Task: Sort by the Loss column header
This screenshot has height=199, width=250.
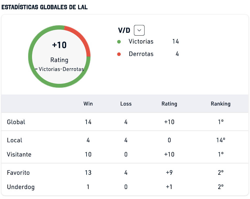Action: pyautogui.click(x=126, y=104)
